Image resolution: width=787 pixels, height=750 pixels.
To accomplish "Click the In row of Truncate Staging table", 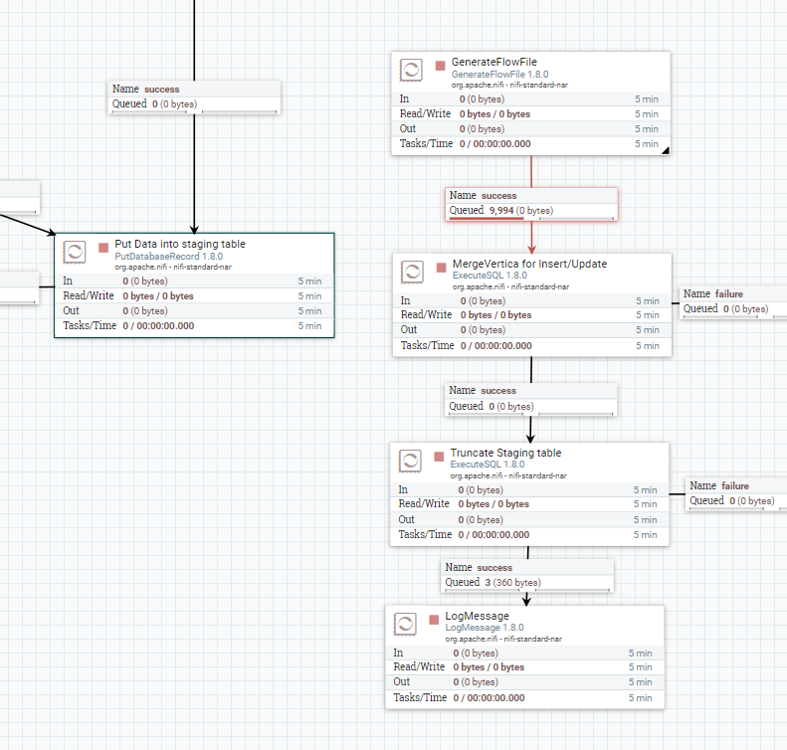I will [529, 489].
